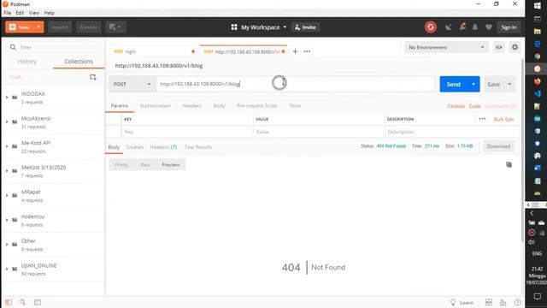Screen dimensions: 547x308
Task: Open the capture requests satellite icon
Action: [448, 27]
